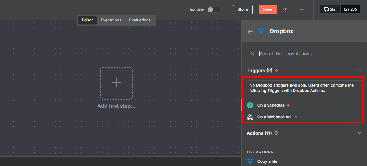This screenshot has height=166, width=367.
Task: Share the workflow
Action: pyautogui.click(x=242, y=9)
